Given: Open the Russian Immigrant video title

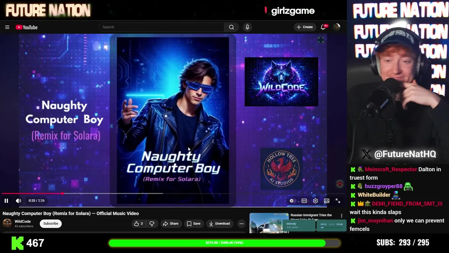Looking at the screenshot, I should coord(311,217).
